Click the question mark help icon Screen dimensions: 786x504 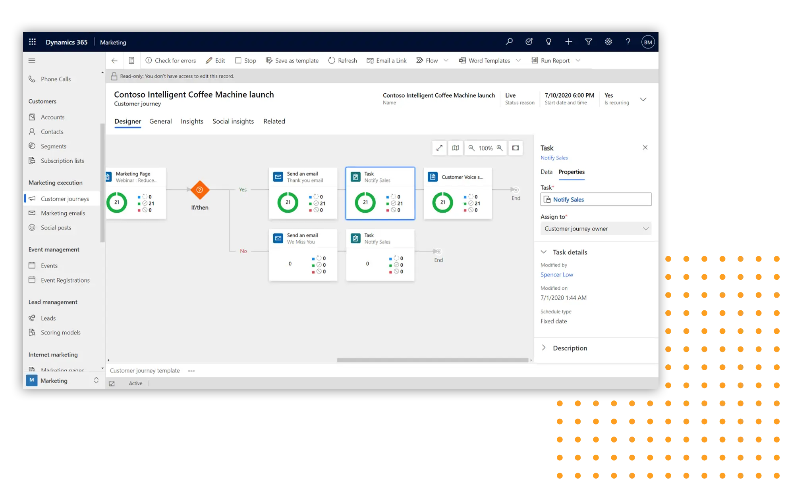pyautogui.click(x=628, y=42)
